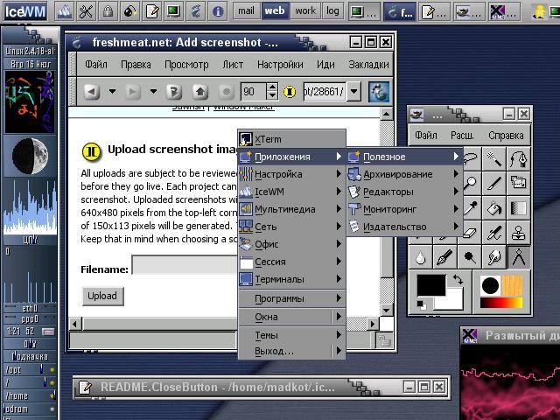The image size is (560, 420).
Task: Select the Color Picker eyedropper tool
Action: 471,208
